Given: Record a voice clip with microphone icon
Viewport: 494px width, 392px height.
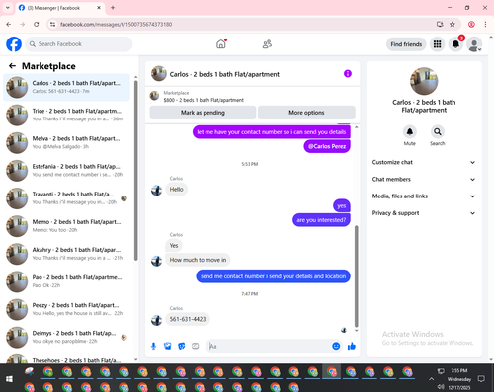Looking at the screenshot, I should (153, 346).
